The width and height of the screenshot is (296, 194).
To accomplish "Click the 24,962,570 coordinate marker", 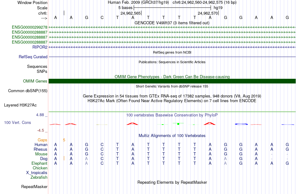I will point(208,13).
